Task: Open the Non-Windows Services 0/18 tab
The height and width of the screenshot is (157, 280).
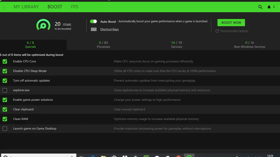Action: (x=249, y=45)
